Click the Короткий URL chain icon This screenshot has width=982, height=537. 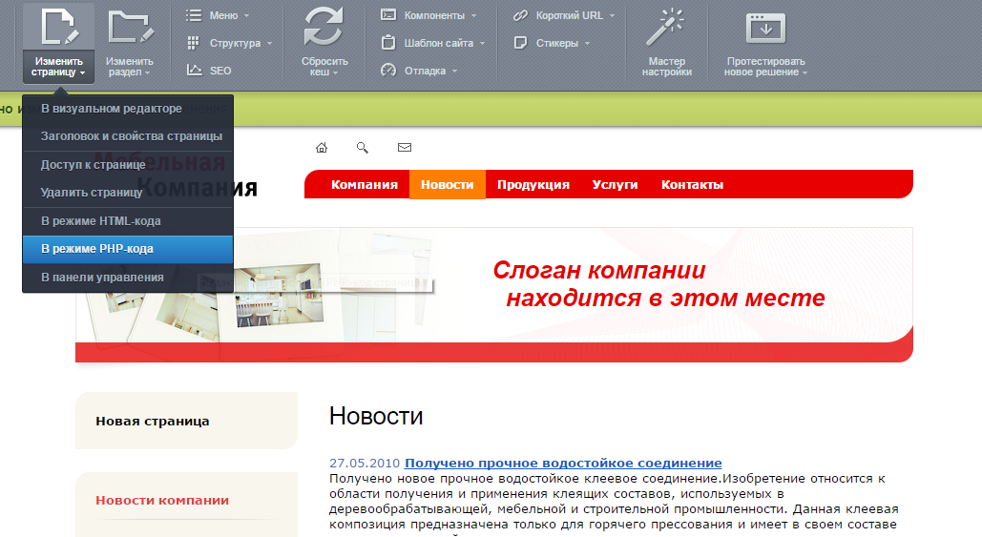click(520, 15)
